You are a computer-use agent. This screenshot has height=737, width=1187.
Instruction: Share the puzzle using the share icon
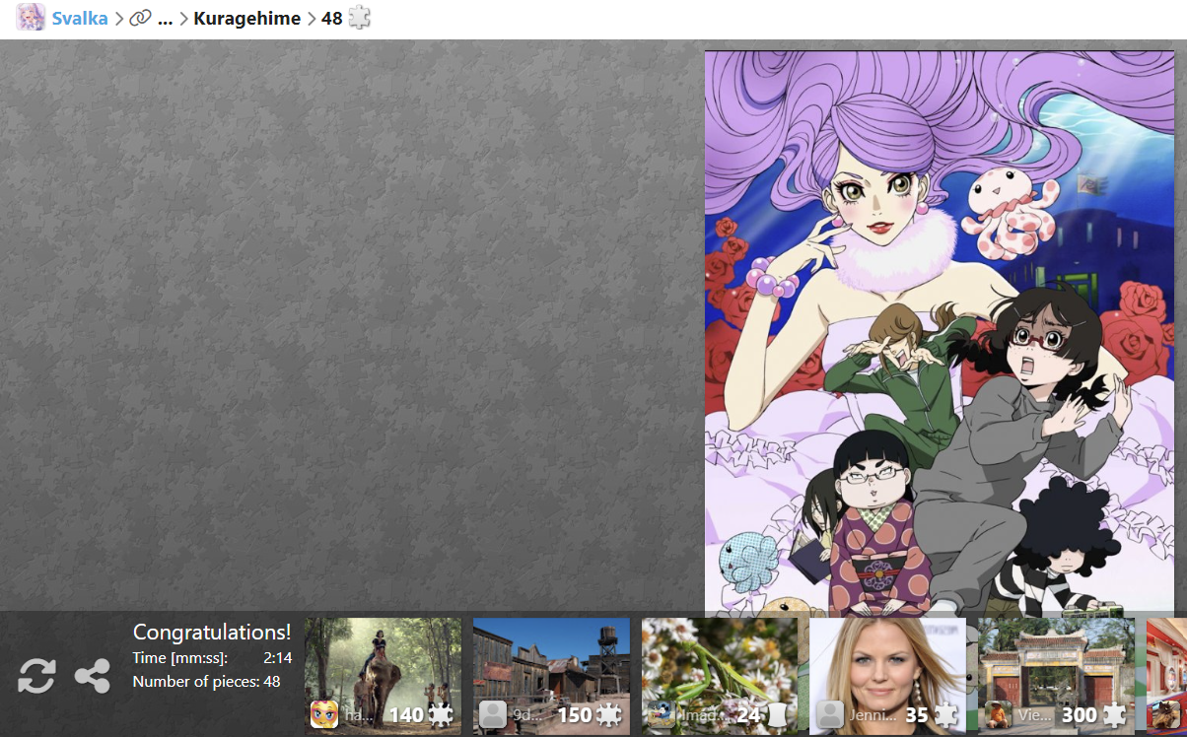pos(93,676)
